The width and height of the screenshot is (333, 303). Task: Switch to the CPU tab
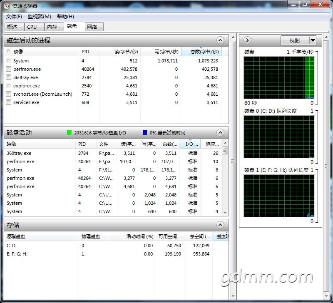(32, 27)
